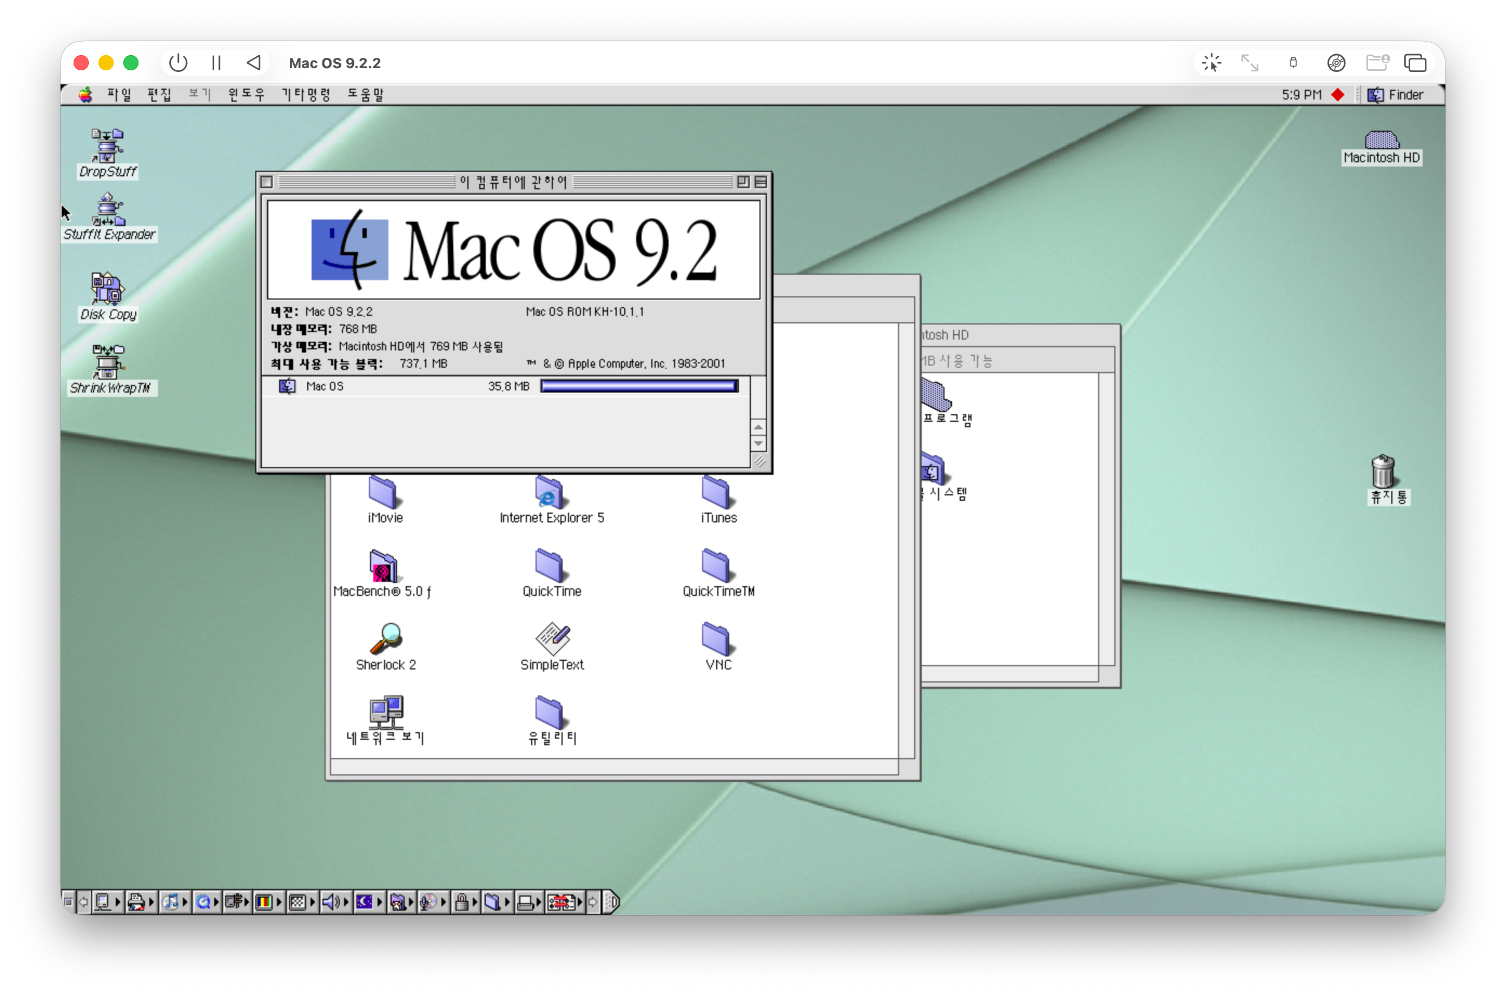
Task: Toggle the VM power button
Action: click(x=179, y=63)
